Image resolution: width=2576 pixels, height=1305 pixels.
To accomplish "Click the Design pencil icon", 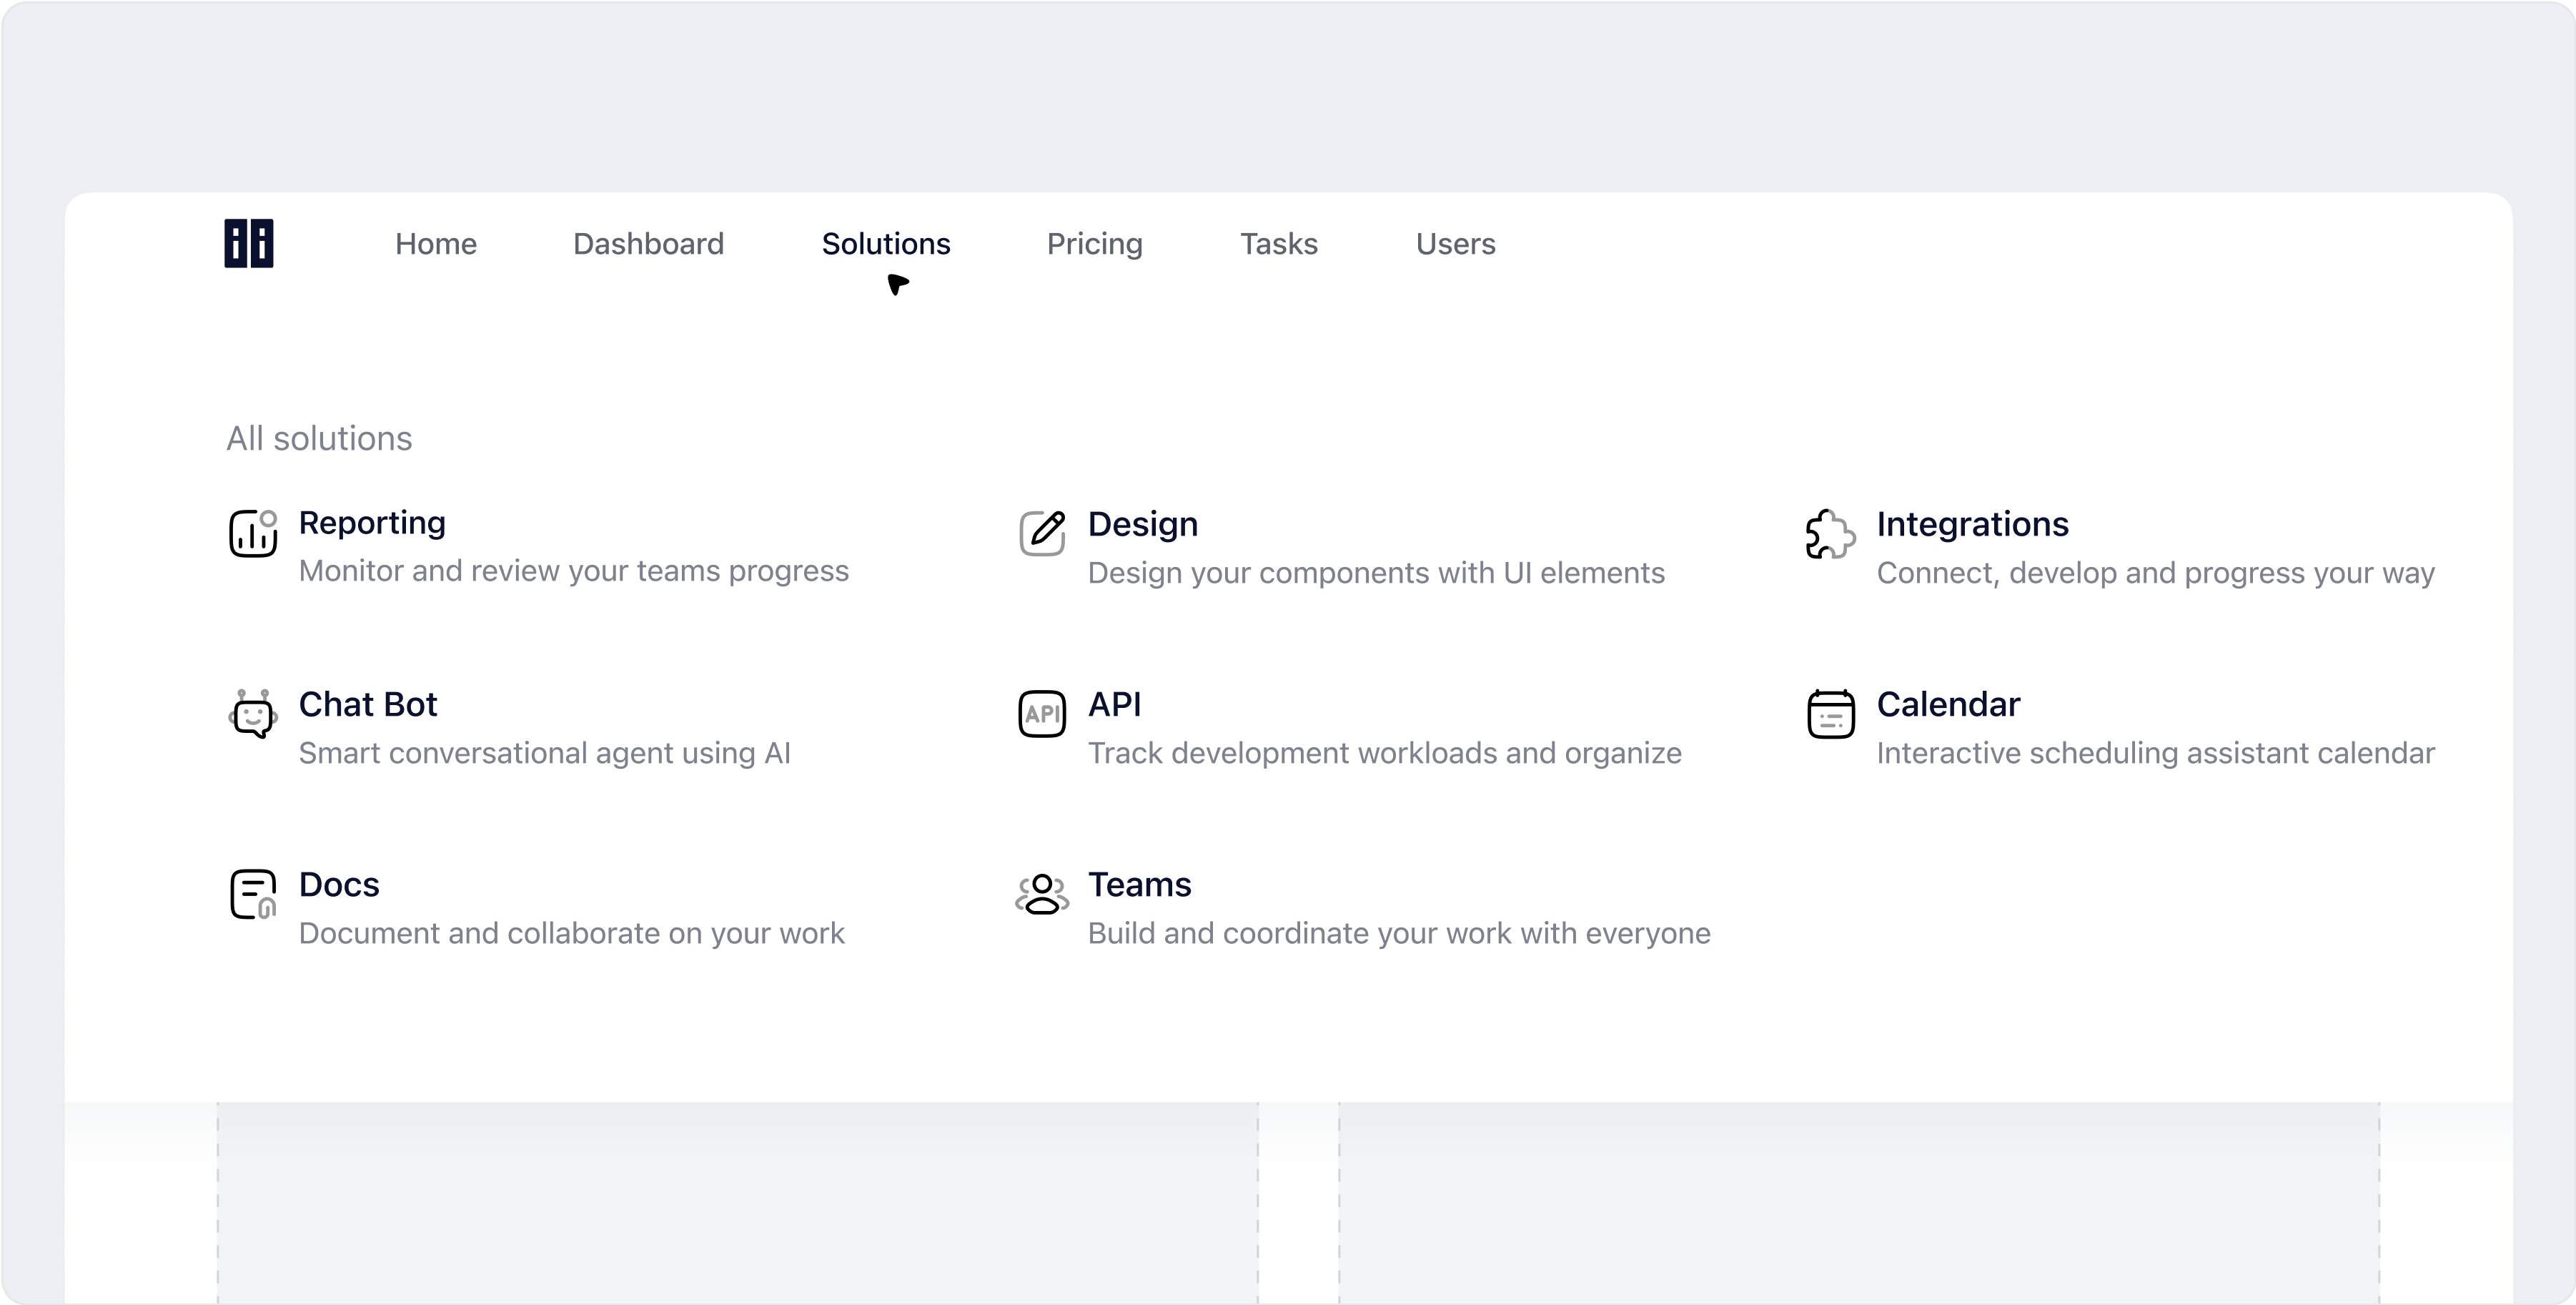I will [1042, 533].
